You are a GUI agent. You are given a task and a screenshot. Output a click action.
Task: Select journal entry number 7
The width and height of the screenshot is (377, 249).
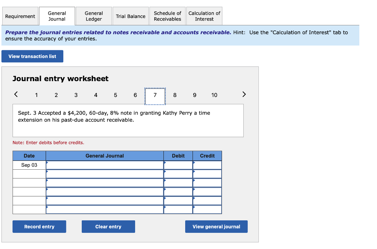coord(155,96)
